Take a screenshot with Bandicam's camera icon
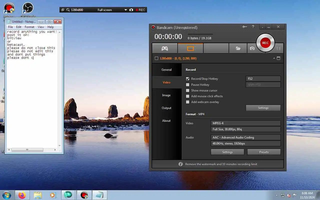The image size is (320, 200). pyautogui.click(x=252, y=48)
